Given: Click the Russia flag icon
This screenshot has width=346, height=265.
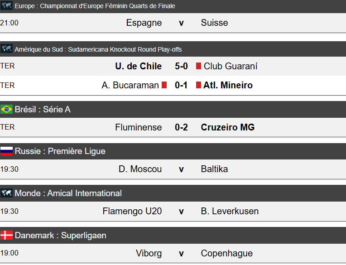Looking at the screenshot, I should pos(6,151).
